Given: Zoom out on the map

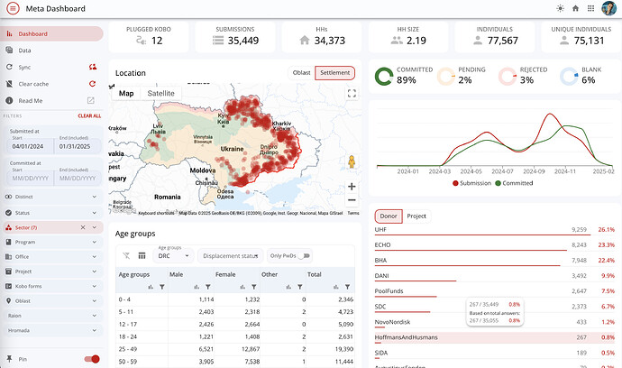Looking at the screenshot, I should 352,199.
